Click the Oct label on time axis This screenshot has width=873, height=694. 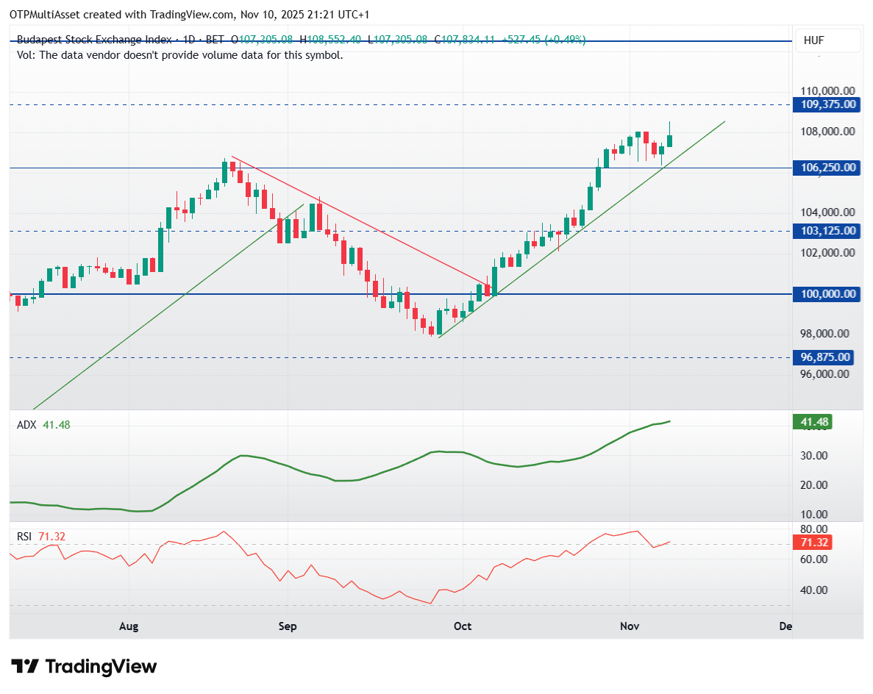463,626
